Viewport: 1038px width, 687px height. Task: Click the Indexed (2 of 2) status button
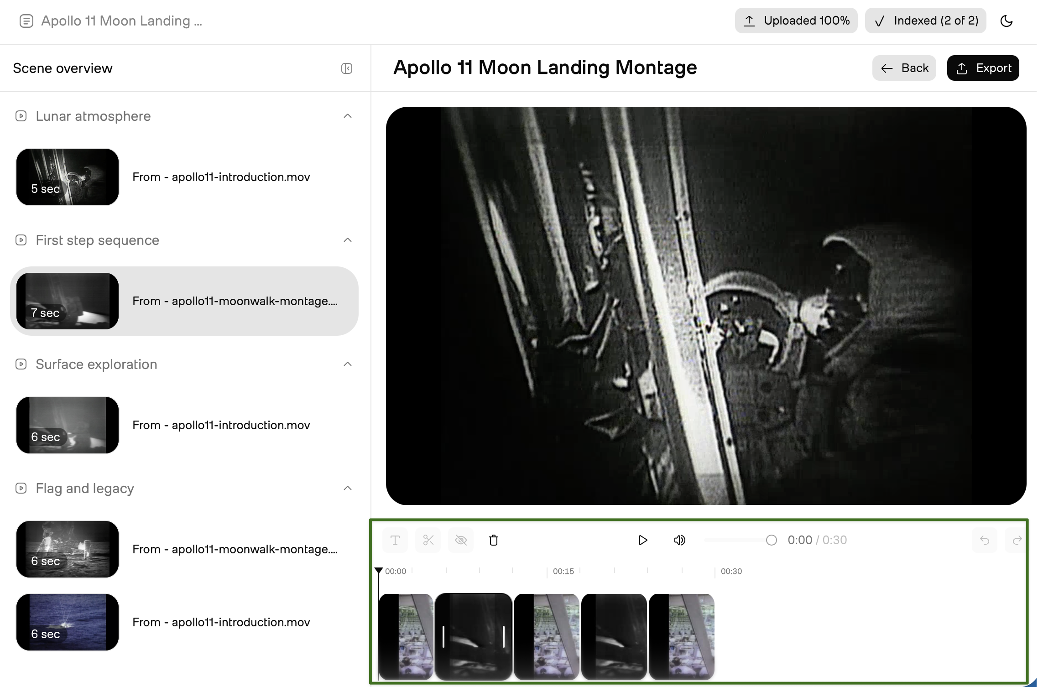(926, 21)
